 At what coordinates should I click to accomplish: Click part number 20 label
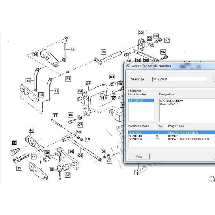pos(104,52)
